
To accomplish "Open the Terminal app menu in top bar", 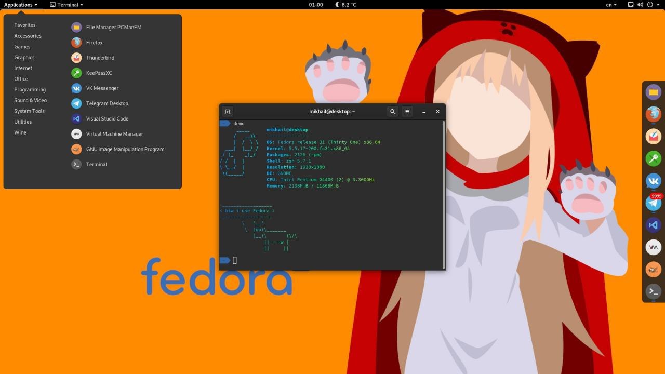I will 66,5.
